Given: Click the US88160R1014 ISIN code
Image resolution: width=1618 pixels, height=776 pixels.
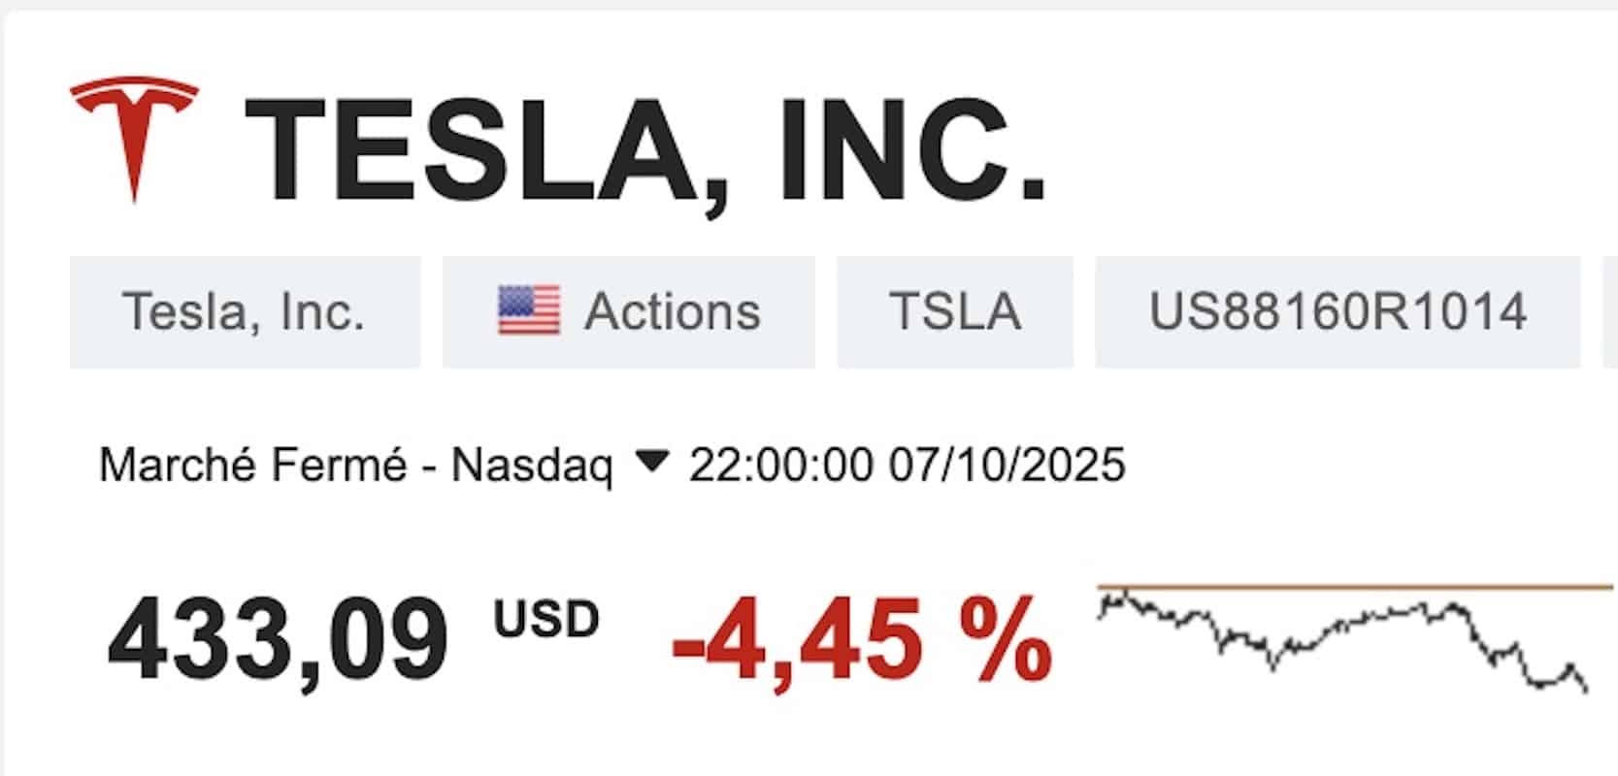Looking at the screenshot, I should point(1339,311).
